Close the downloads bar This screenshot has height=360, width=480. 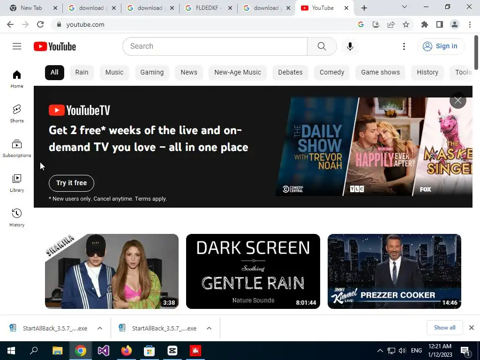point(472,328)
